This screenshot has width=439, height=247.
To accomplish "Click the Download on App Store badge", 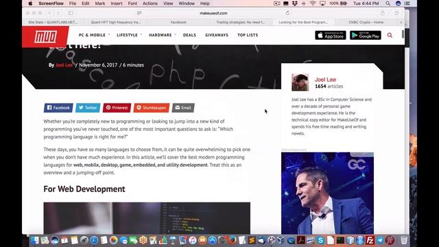I will click(x=331, y=35).
